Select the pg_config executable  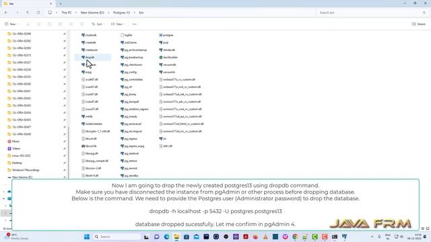[129, 72]
